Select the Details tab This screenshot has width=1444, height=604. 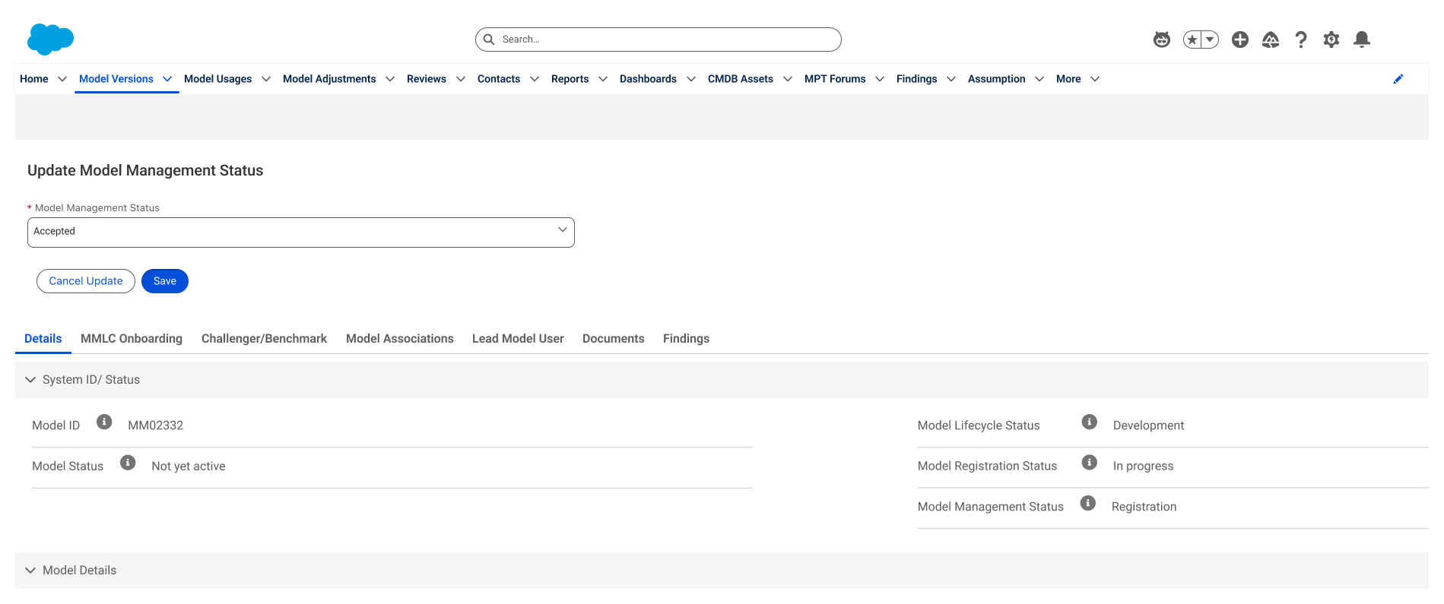click(43, 339)
